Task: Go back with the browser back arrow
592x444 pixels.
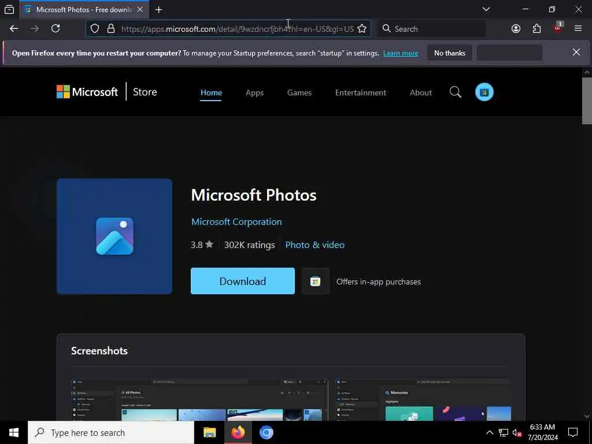Action: pos(14,29)
